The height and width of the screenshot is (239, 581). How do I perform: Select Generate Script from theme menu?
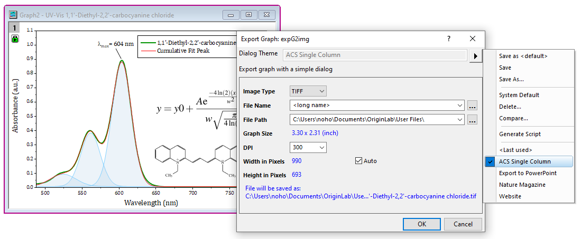click(x=520, y=134)
